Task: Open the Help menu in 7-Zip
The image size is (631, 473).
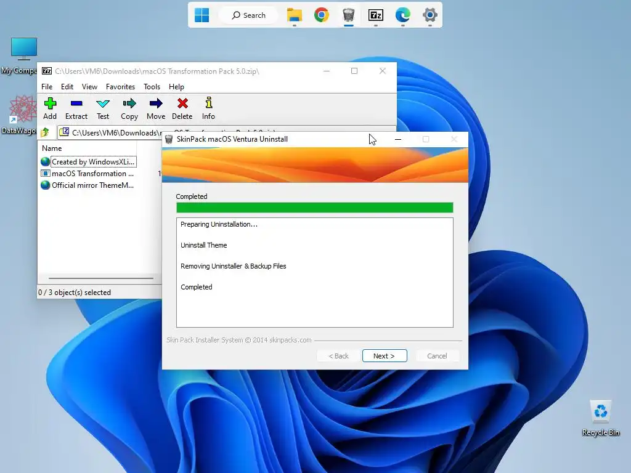Action: click(x=176, y=86)
